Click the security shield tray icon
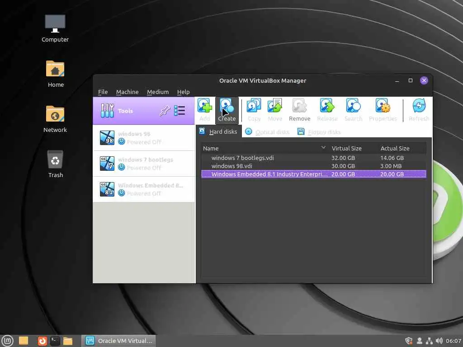The width and height of the screenshot is (463, 347). click(409, 341)
